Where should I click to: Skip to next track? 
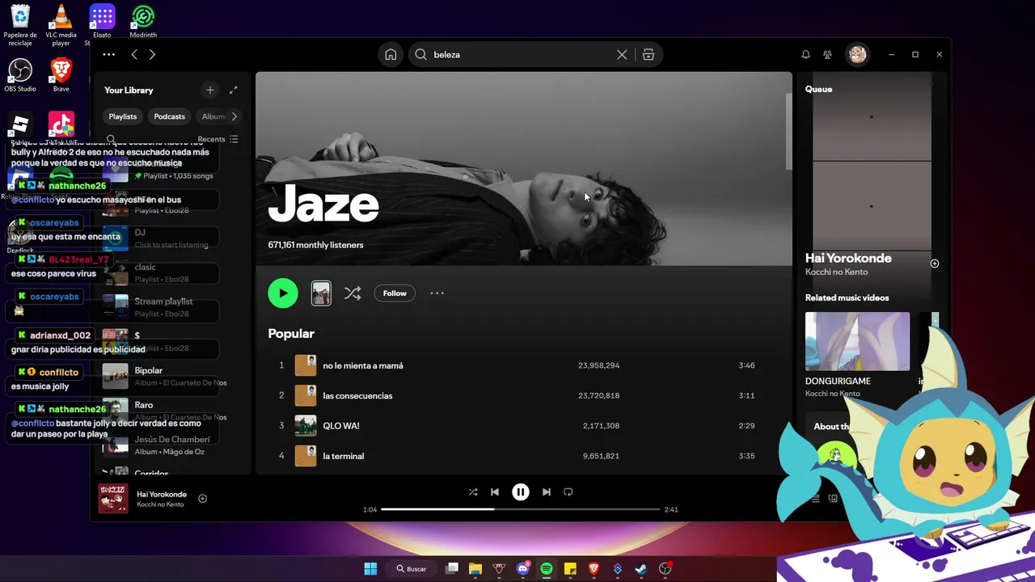click(547, 491)
